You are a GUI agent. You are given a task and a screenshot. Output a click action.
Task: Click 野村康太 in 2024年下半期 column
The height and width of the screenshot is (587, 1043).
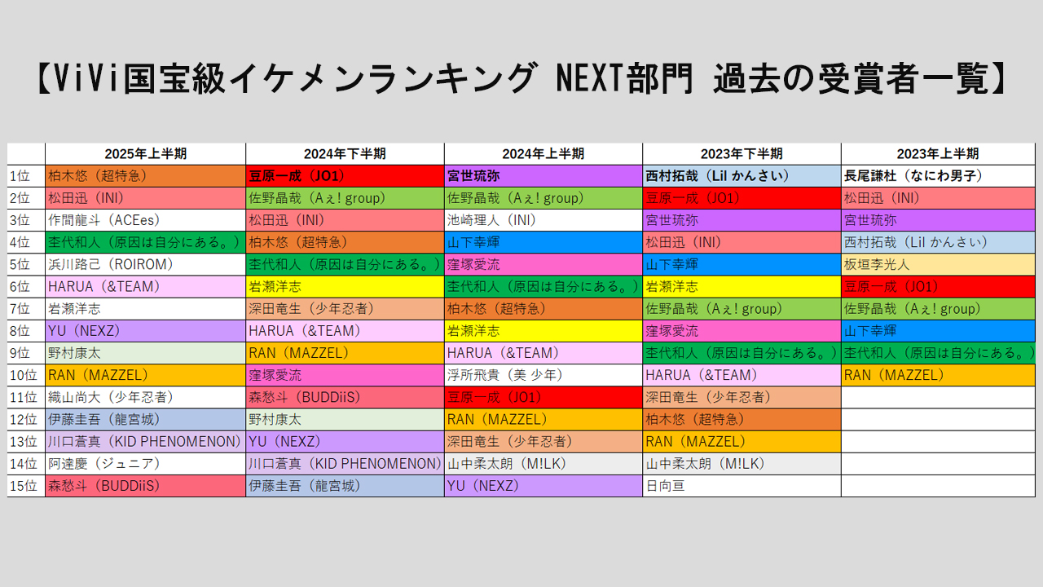point(345,419)
